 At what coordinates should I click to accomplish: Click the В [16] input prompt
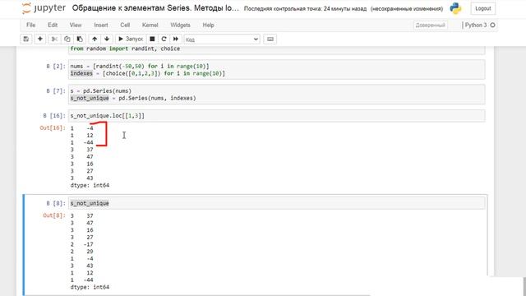click(x=54, y=116)
